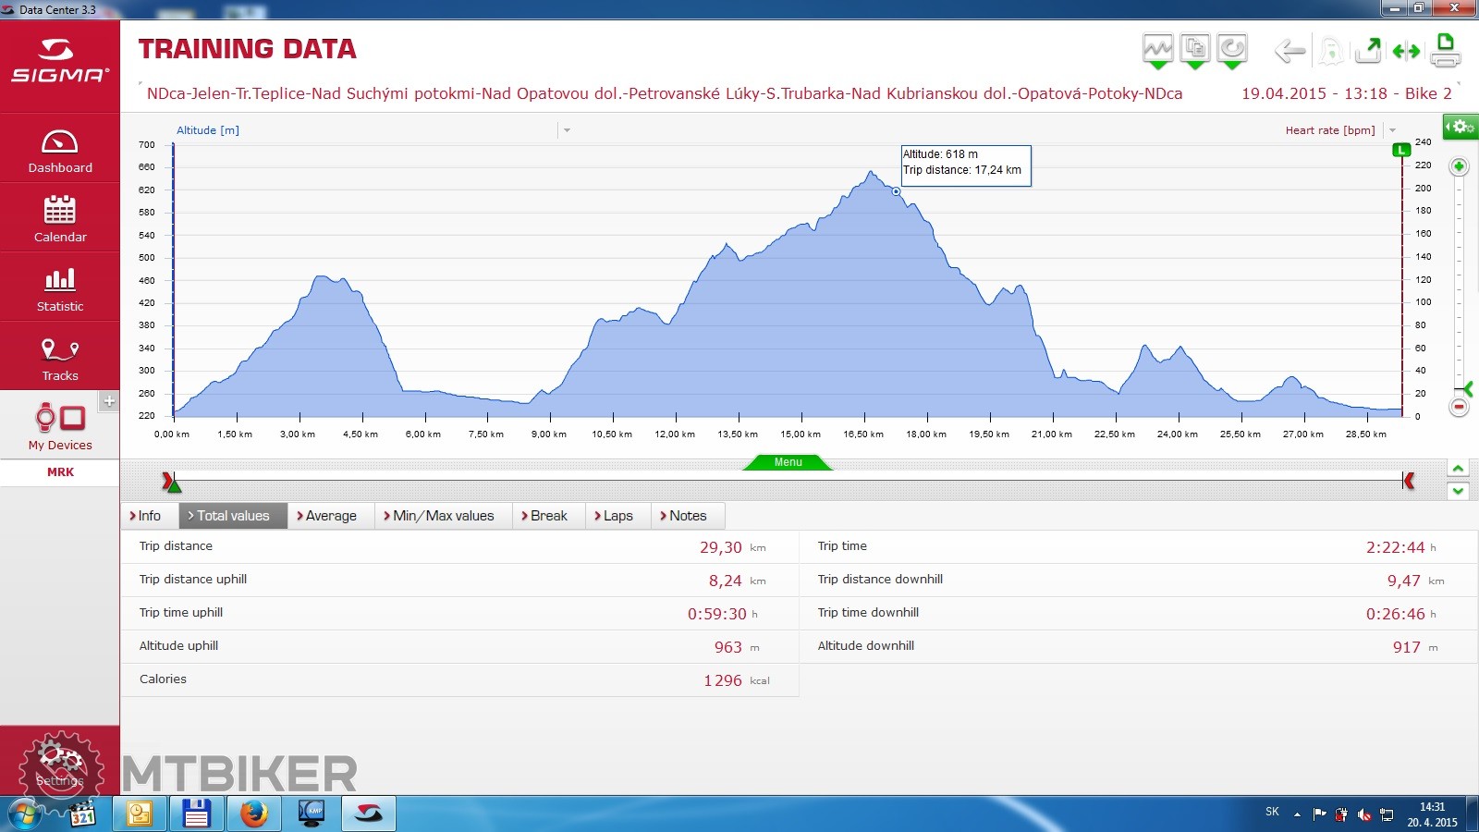Select the MRK device entry
Image resolution: width=1479 pixels, height=832 pixels.
(x=60, y=472)
